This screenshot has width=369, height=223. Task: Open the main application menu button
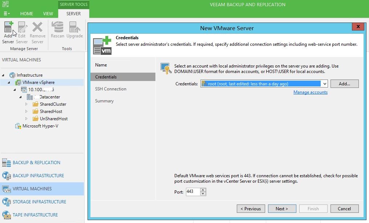[6, 14]
